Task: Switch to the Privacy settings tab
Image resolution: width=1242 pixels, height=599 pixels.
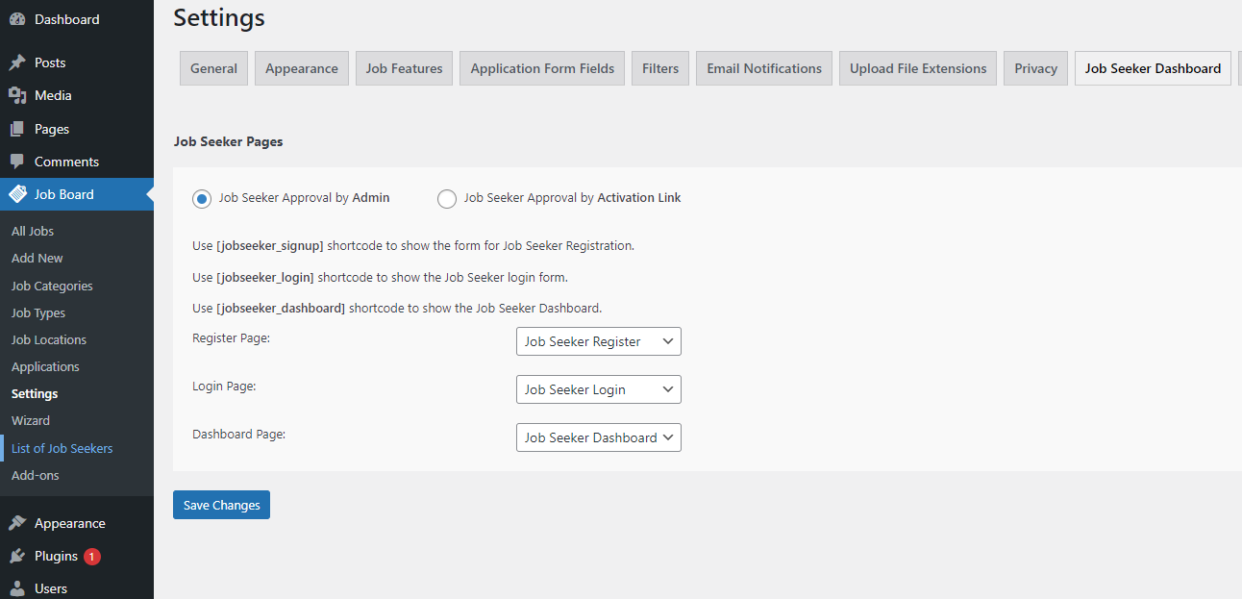Action: [x=1035, y=67]
